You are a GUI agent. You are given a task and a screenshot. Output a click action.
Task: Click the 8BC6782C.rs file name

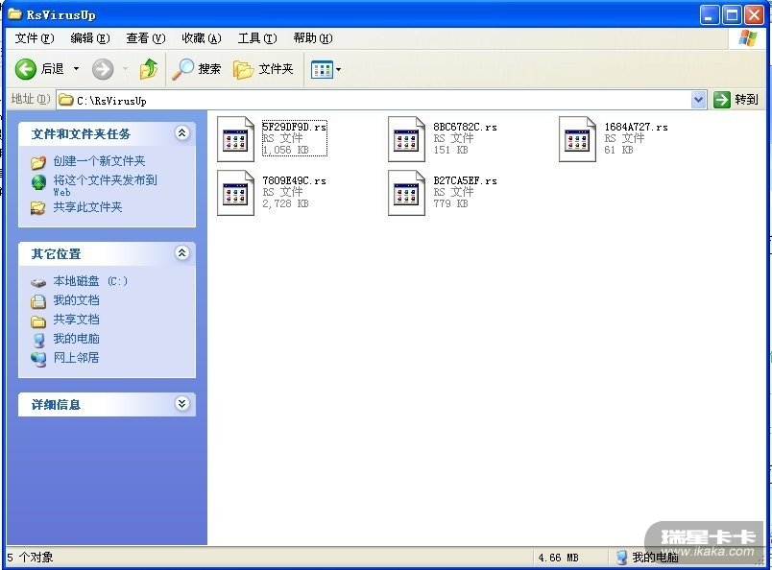[465, 127]
